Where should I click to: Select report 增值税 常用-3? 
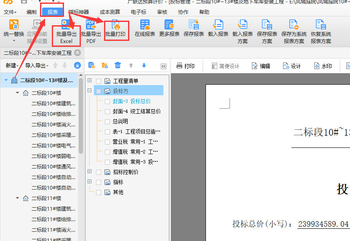pos(135,162)
